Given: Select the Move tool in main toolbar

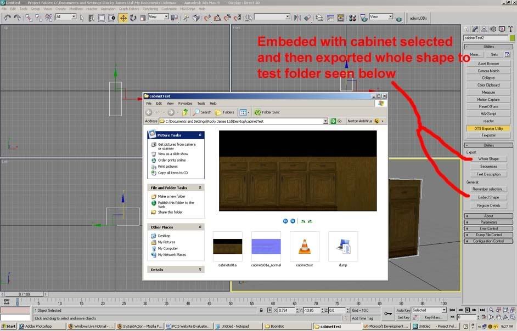Looking at the screenshot, I should (123, 18).
